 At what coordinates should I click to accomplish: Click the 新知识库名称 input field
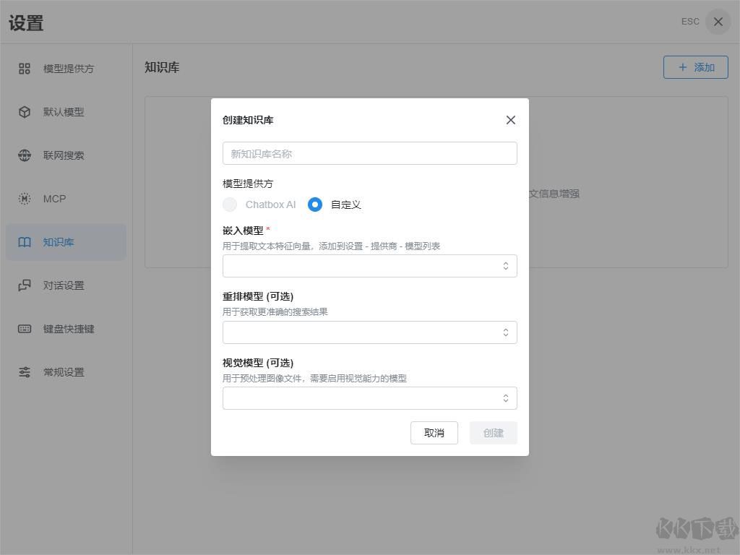pyautogui.click(x=369, y=153)
